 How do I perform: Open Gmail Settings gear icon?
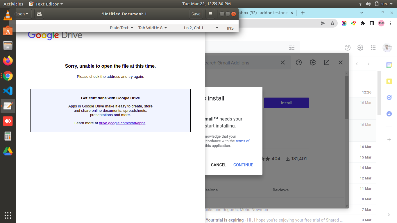coord(360,48)
